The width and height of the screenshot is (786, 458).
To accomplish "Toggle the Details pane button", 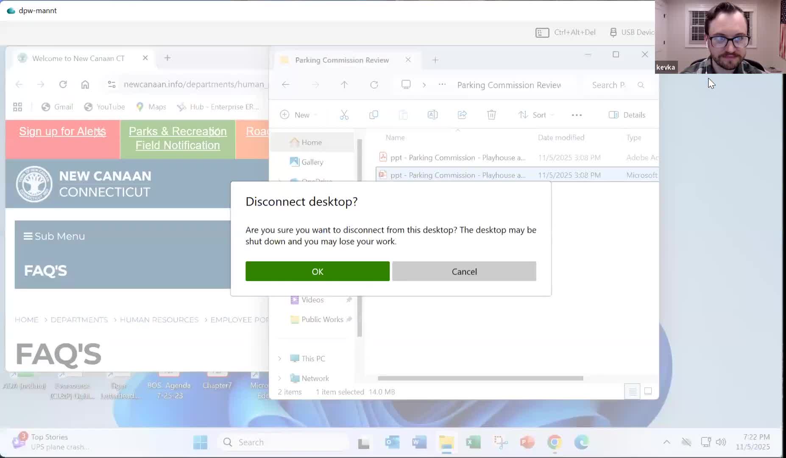I will [627, 115].
